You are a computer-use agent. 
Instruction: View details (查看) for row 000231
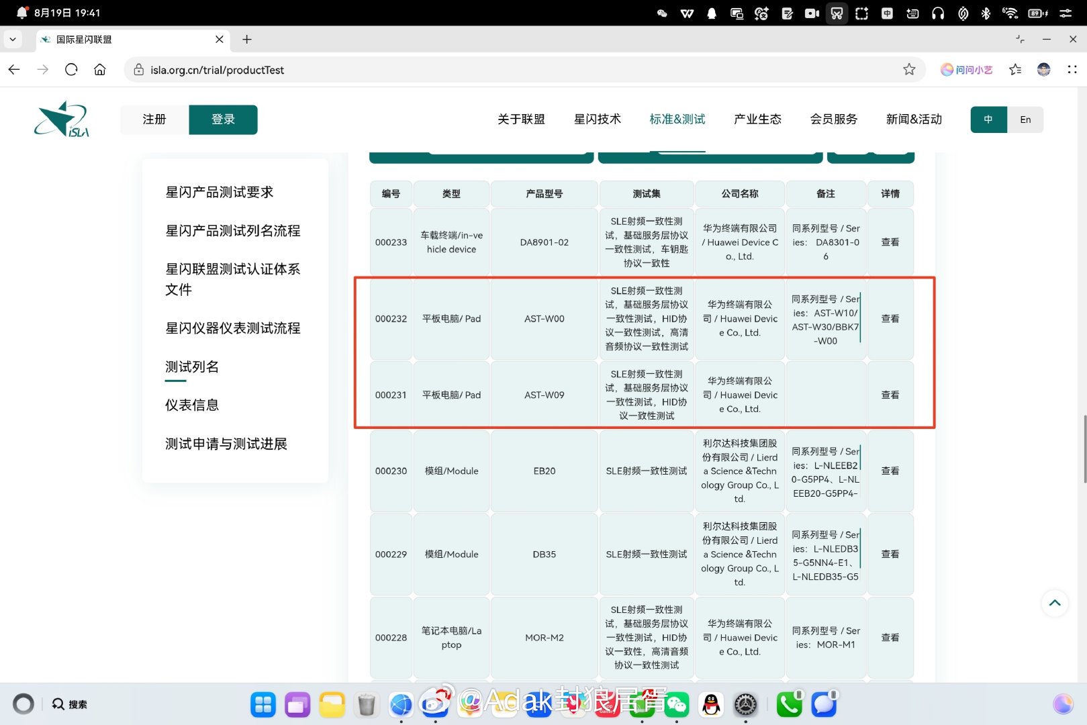(x=890, y=395)
